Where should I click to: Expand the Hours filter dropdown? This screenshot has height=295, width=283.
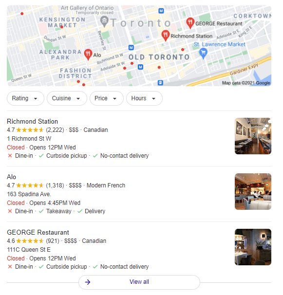pos(144,98)
